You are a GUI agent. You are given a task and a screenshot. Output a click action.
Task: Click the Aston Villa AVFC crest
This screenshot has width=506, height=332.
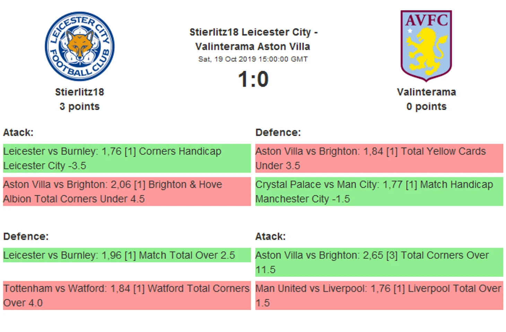(x=426, y=46)
